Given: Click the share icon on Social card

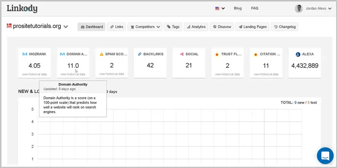Looking at the screenshot, I should point(182,54).
